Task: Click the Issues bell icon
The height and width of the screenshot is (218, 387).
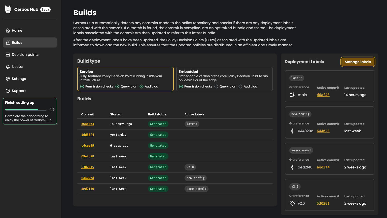Action: (x=8, y=67)
